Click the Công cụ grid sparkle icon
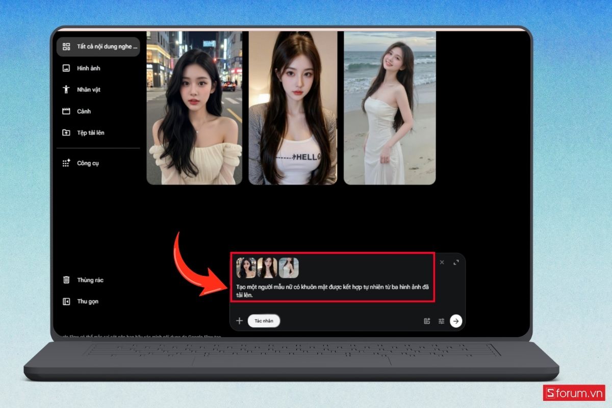Viewport: 612px width, 408px height. click(66, 163)
